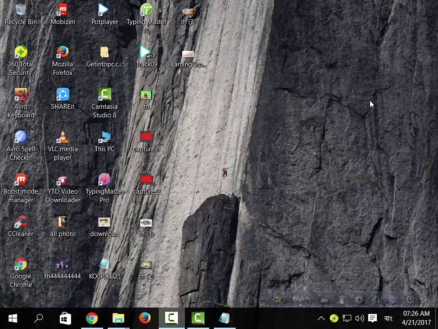Select the Getintopc.c... folder
Viewport: 438px width, 329px height.
pyautogui.click(x=104, y=57)
